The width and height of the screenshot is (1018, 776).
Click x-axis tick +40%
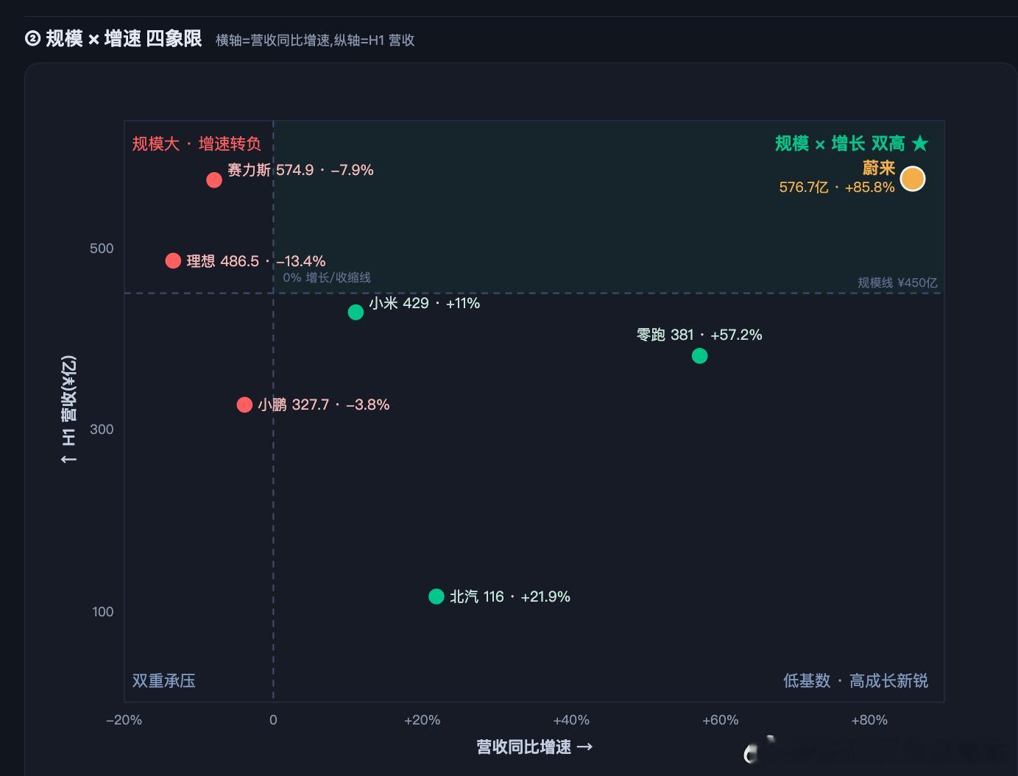[x=571, y=720]
